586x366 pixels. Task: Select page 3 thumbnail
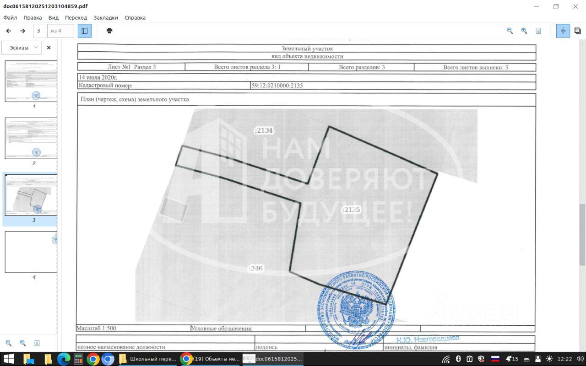coord(31,195)
